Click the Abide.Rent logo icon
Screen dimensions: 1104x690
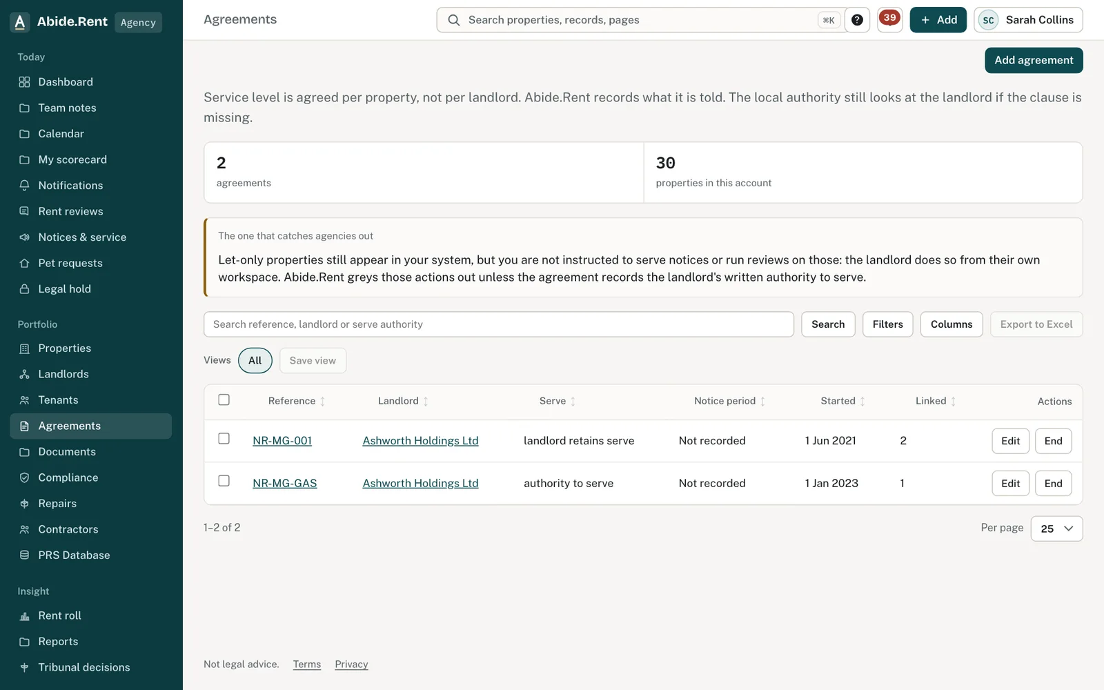[x=20, y=22]
